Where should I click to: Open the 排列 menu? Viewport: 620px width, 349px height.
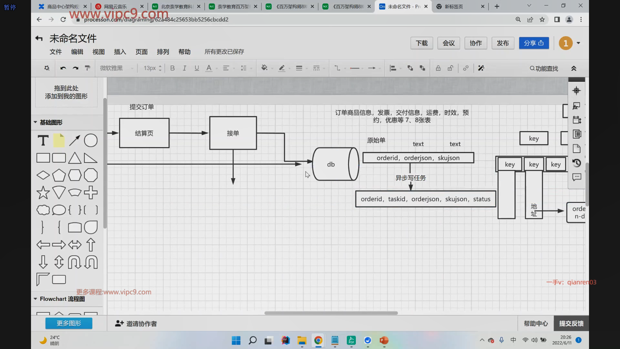point(163,52)
